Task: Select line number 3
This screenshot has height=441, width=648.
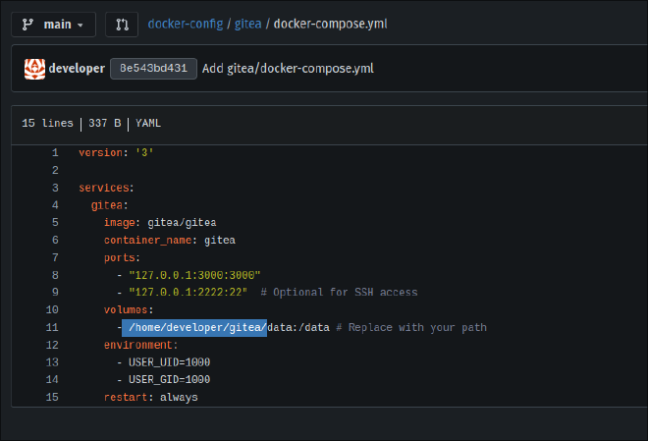Action: (x=55, y=188)
